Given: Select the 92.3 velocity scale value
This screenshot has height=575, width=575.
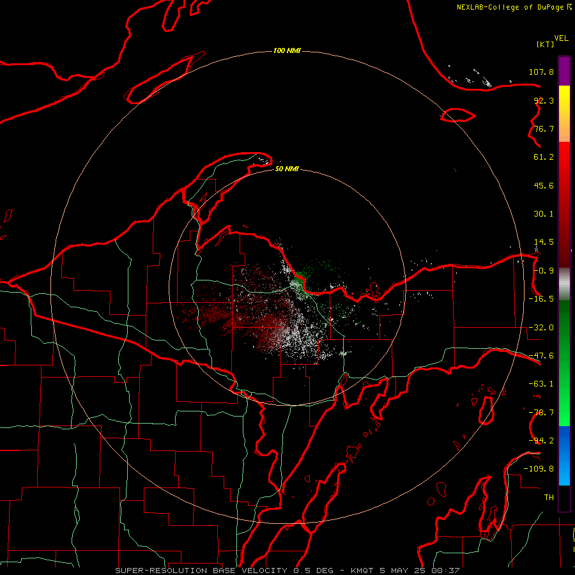Looking at the screenshot, I should pos(544,100).
